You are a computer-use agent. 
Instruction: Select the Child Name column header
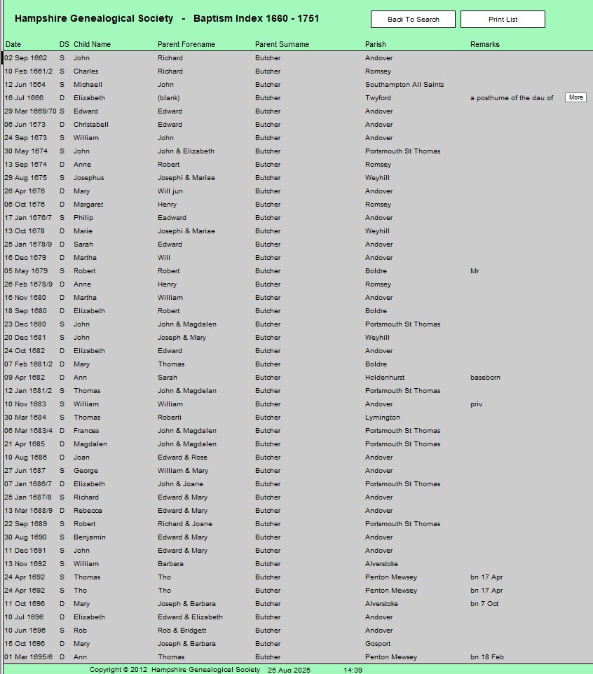pos(92,45)
